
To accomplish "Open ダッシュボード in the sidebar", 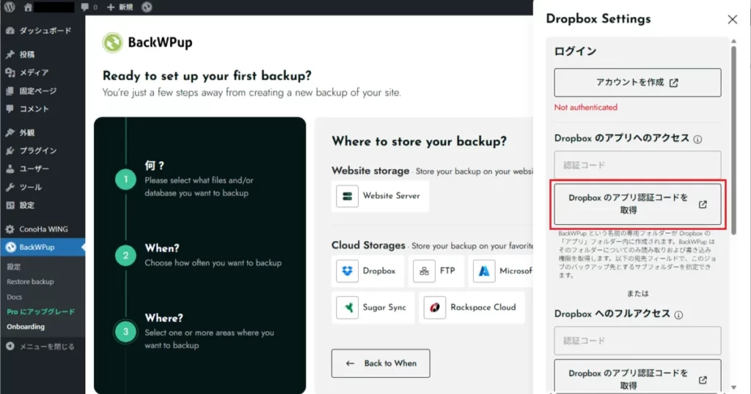I will click(x=43, y=31).
